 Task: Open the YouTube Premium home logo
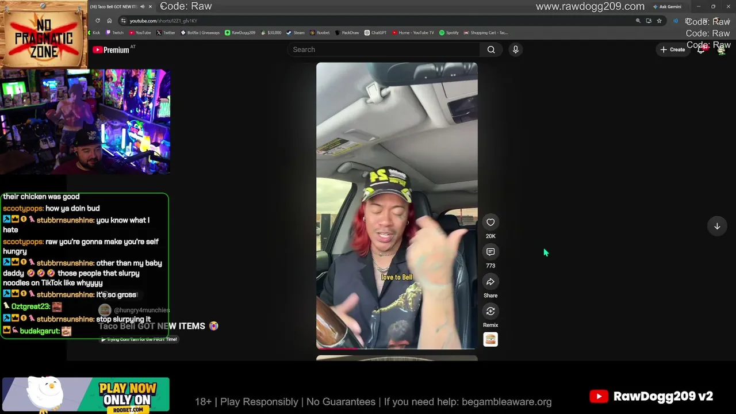click(x=111, y=50)
